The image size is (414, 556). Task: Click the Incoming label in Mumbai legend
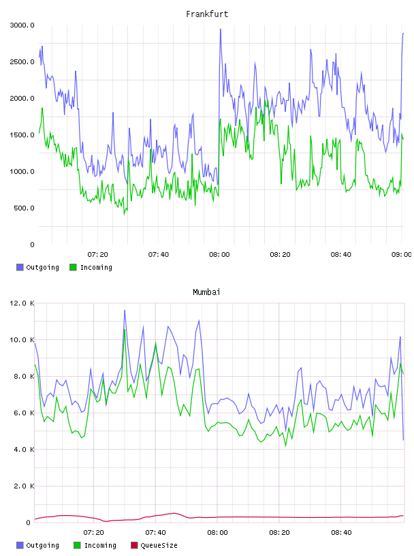point(100,545)
